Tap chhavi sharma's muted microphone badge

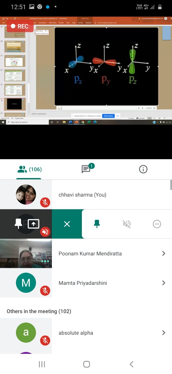tap(45, 203)
